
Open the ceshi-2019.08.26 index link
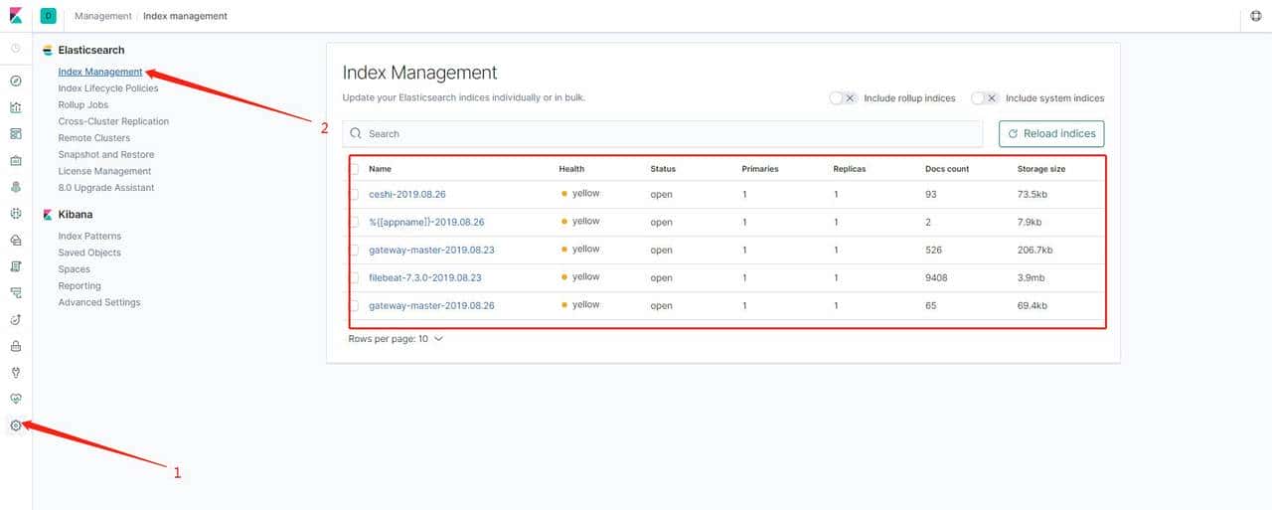click(406, 195)
